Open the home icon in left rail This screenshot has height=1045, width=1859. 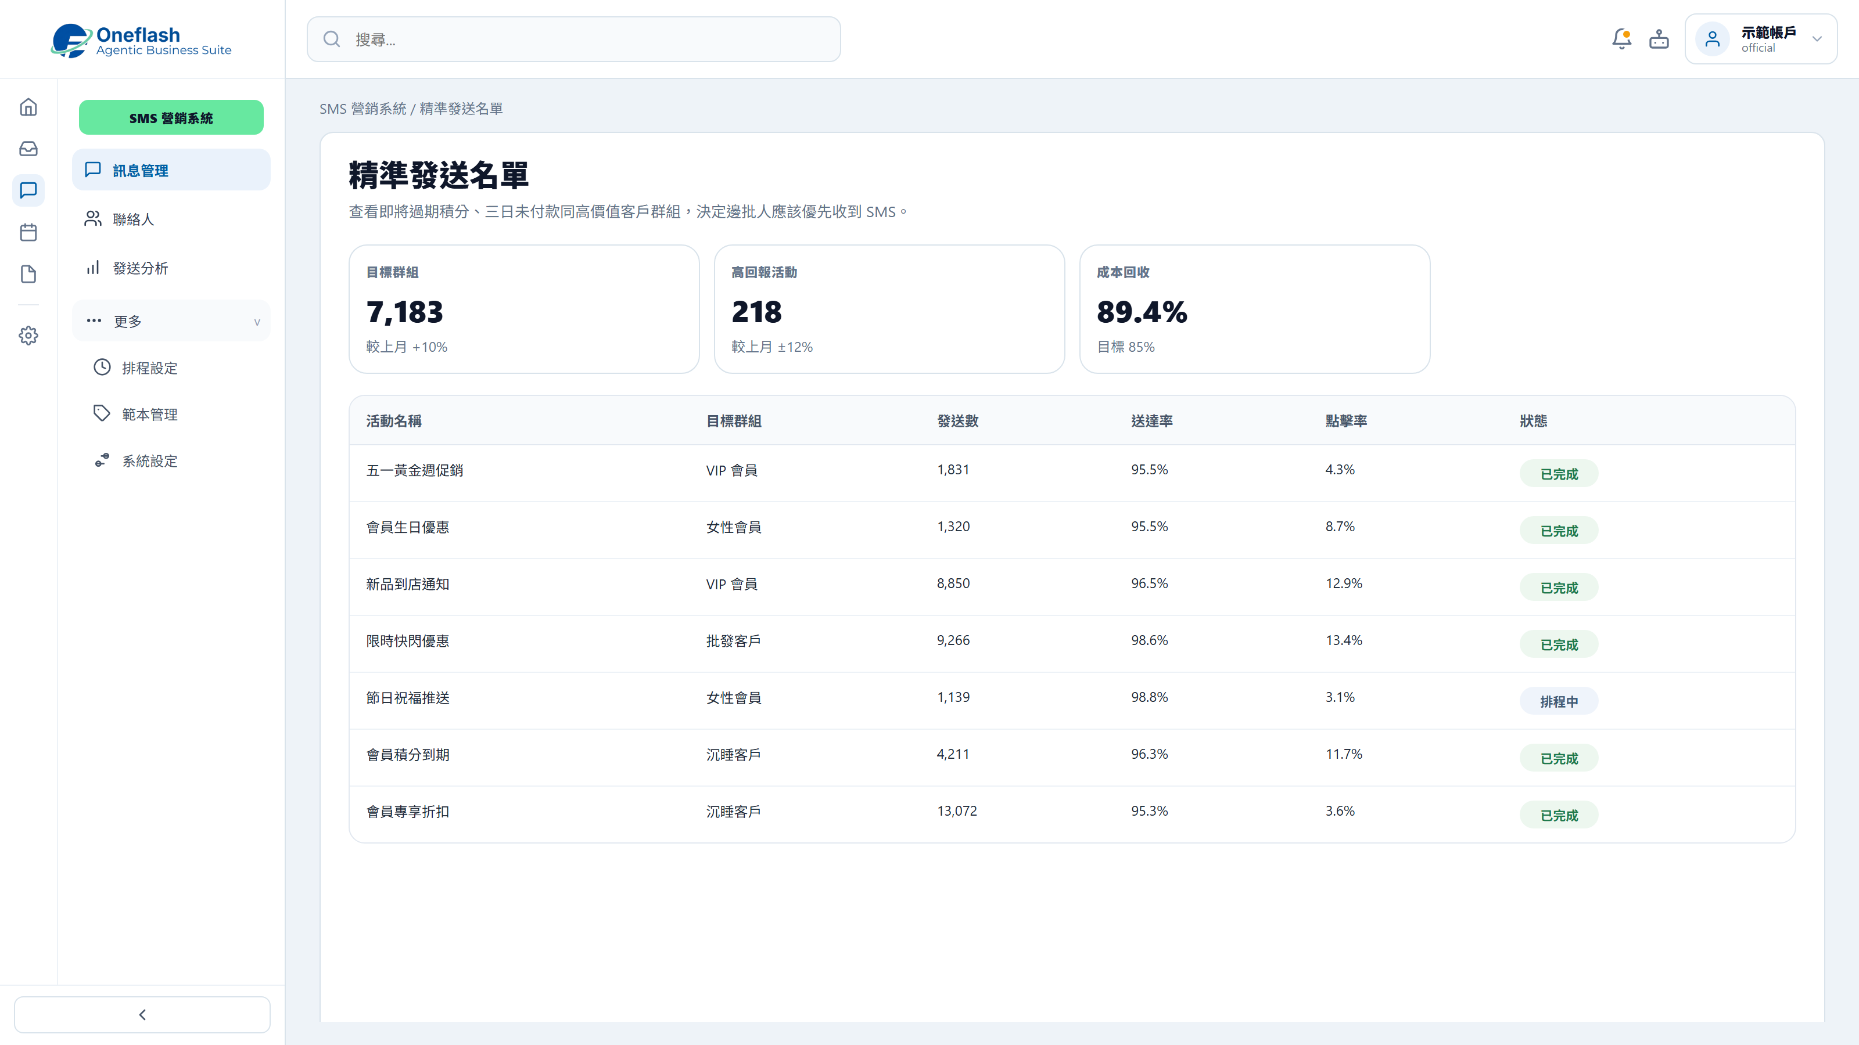[x=28, y=107]
